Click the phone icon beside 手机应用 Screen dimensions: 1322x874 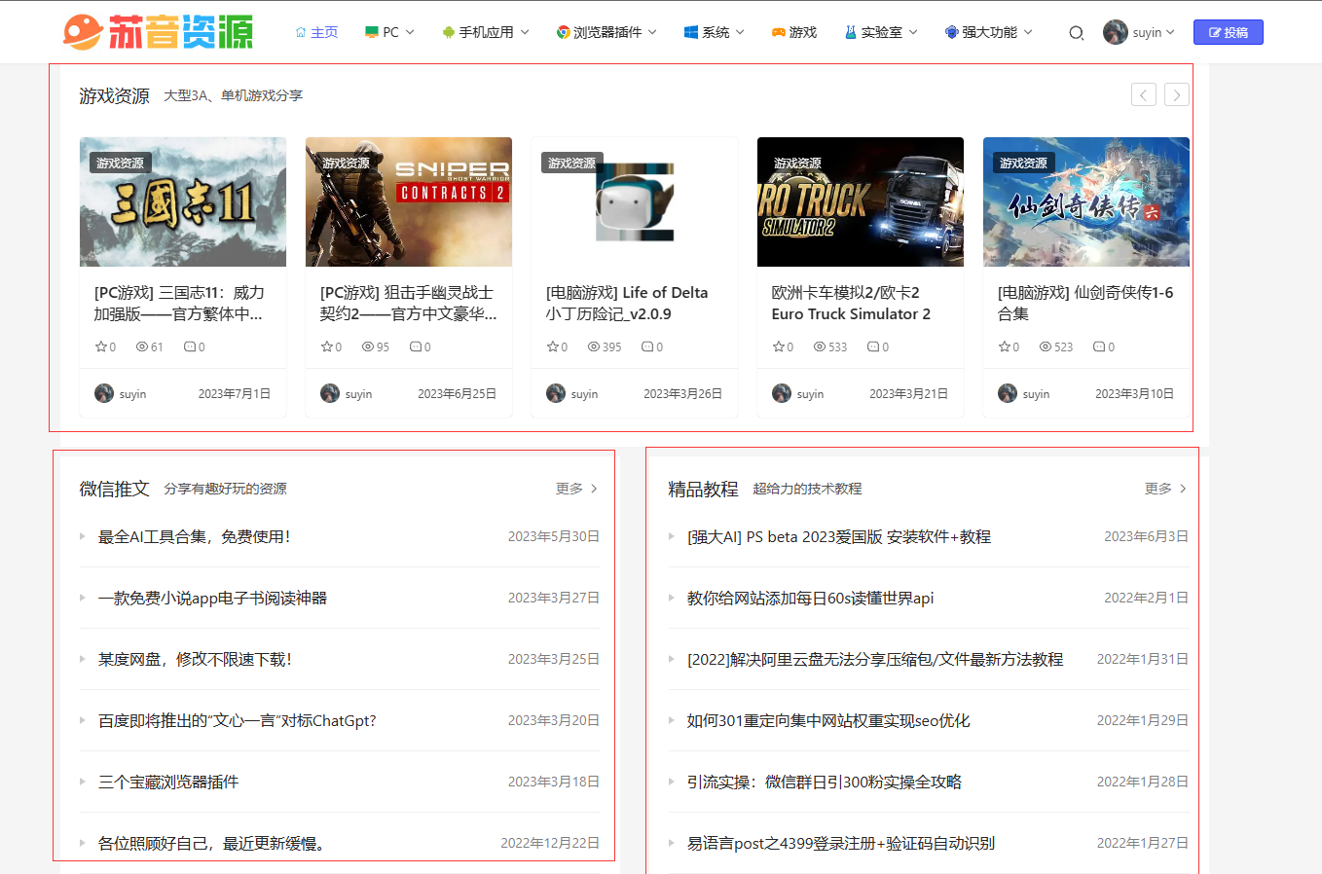(446, 31)
